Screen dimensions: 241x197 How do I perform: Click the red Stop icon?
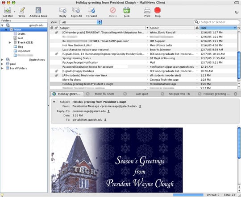pos(158,10)
